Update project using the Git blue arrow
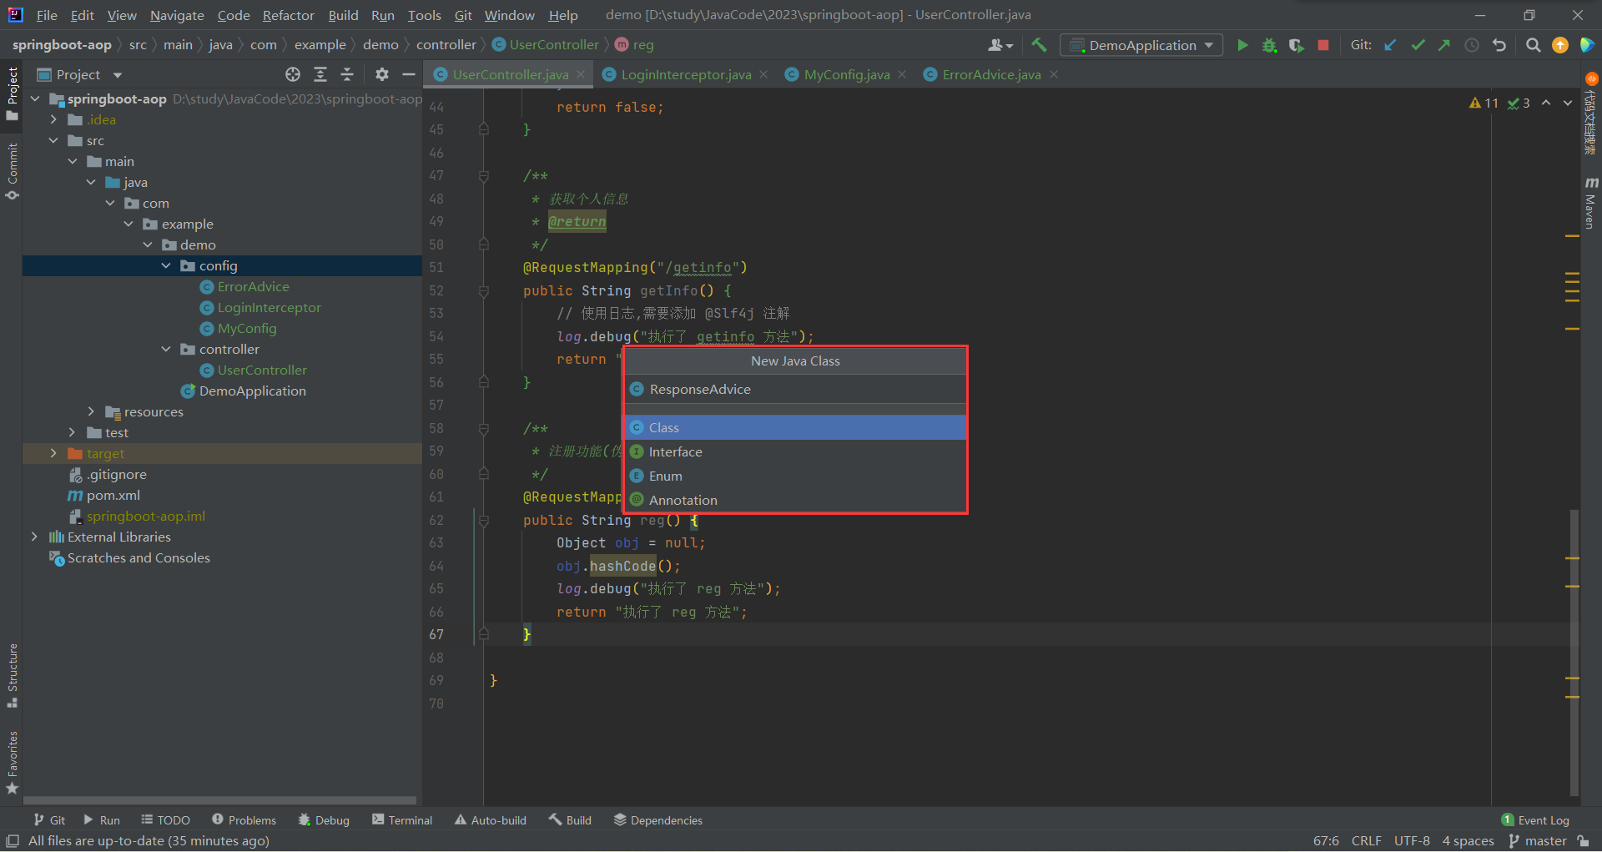Viewport: 1602px width, 852px height. (x=1390, y=45)
